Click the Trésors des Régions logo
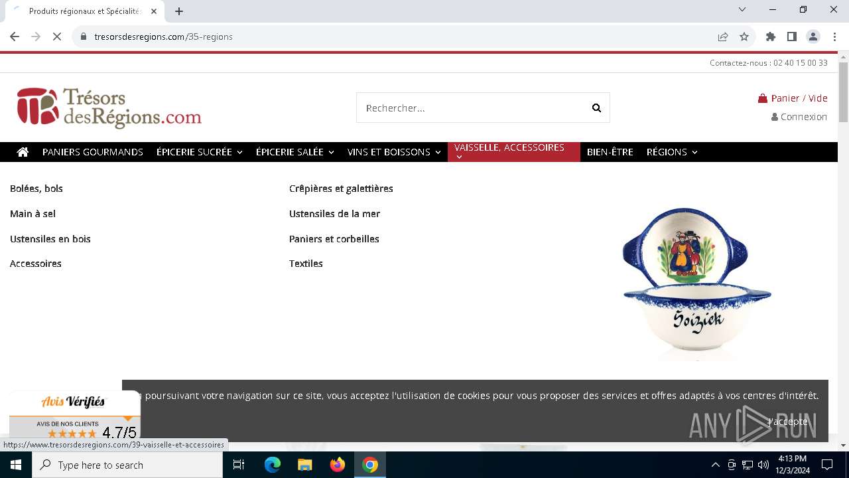 109,107
